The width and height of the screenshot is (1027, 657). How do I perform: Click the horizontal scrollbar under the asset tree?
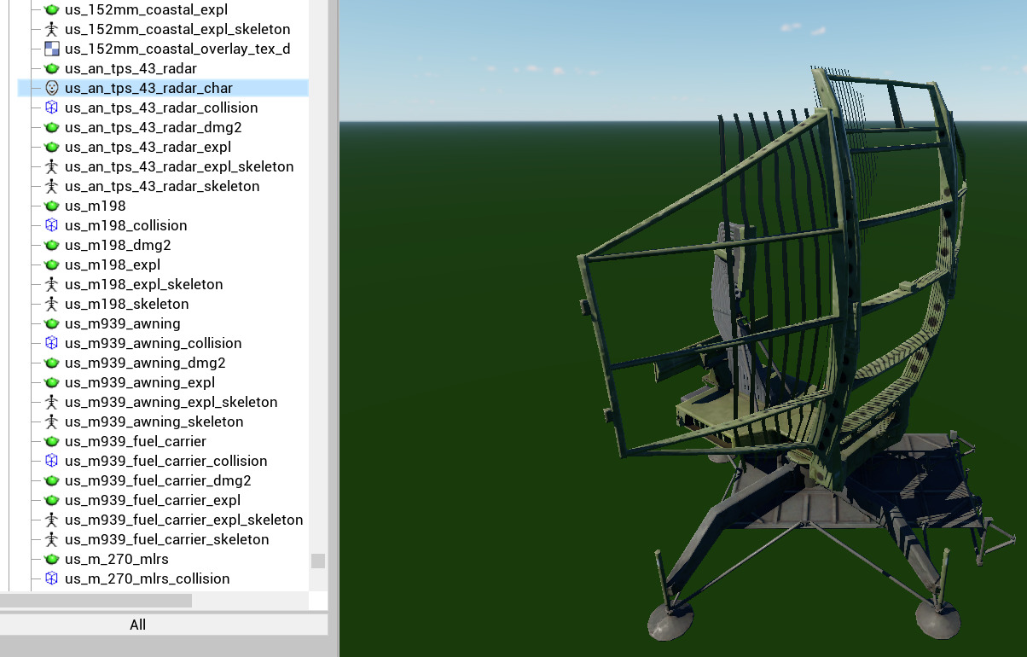point(96,601)
